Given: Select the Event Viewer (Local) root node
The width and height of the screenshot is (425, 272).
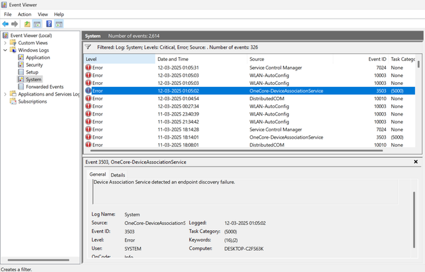Looking at the screenshot, I should [31, 35].
